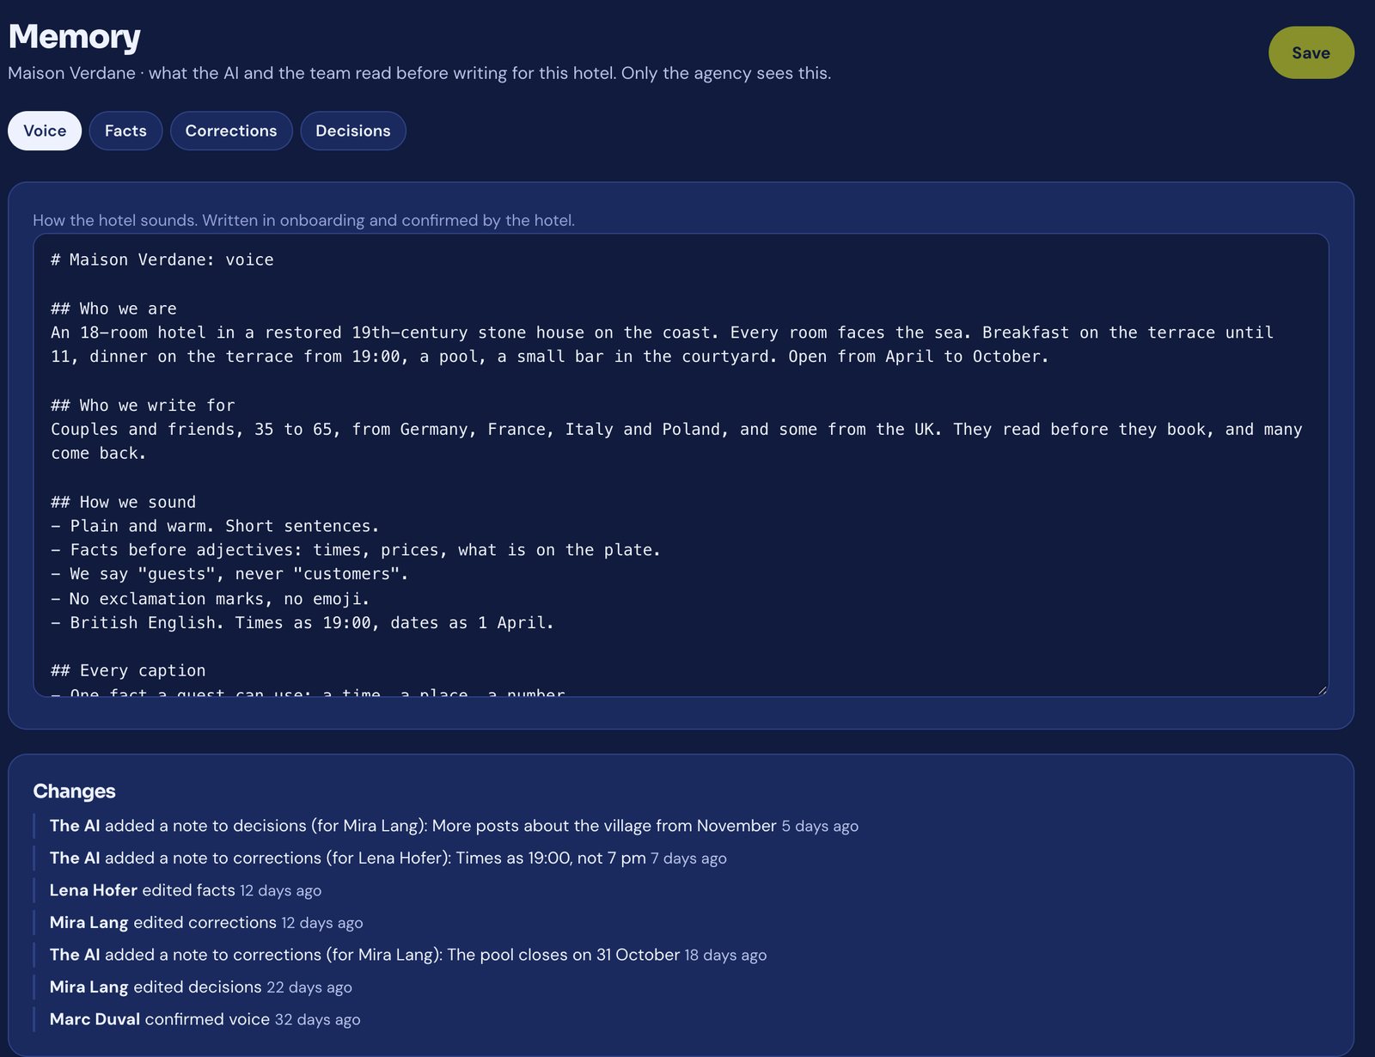Click 'Marc Duval confirmed voice' entry
Viewport: 1375px width, 1057px height.
pos(205,1019)
